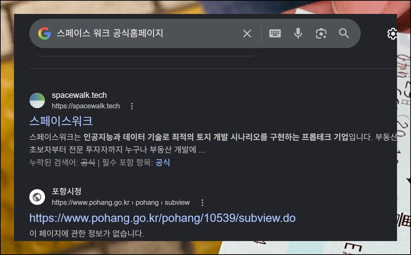Image resolution: width=411 pixels, height=255 pixels.
Task: Click the 이 페이지에 관한 정보가 없습니다 text
Action: [87, 233]
